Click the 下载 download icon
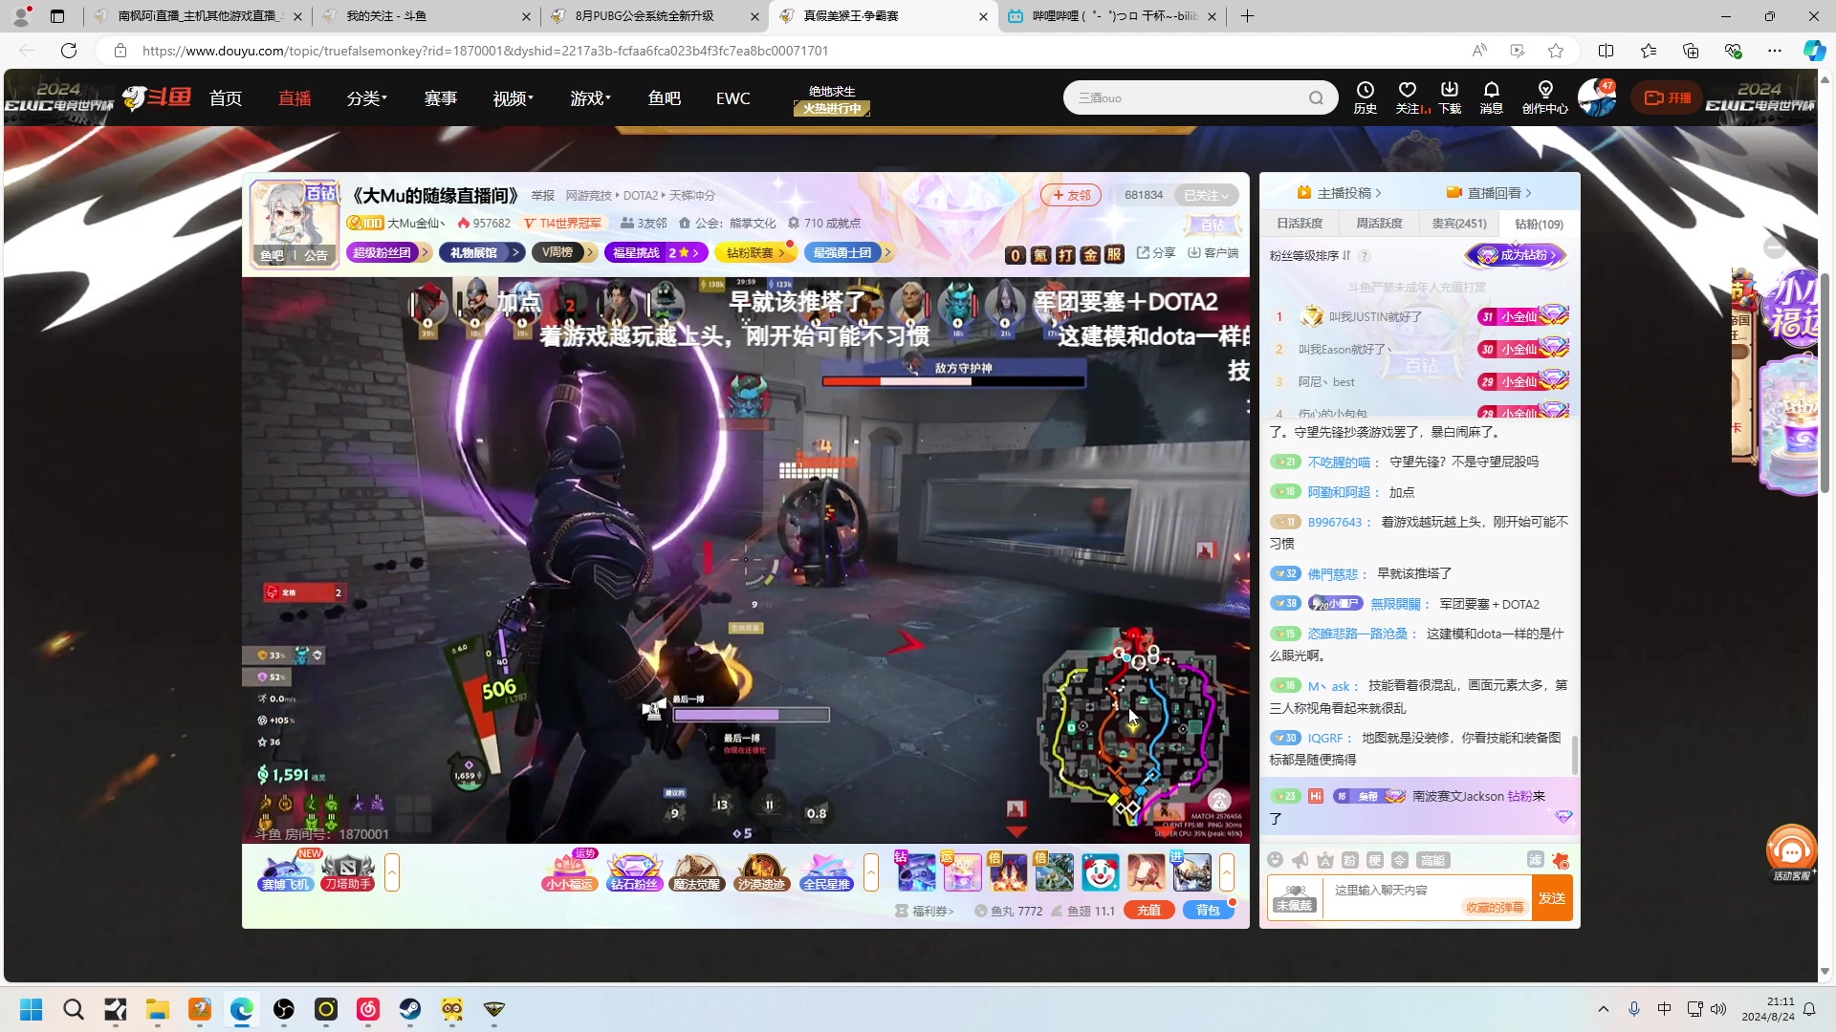 [x=1450, y=97]
